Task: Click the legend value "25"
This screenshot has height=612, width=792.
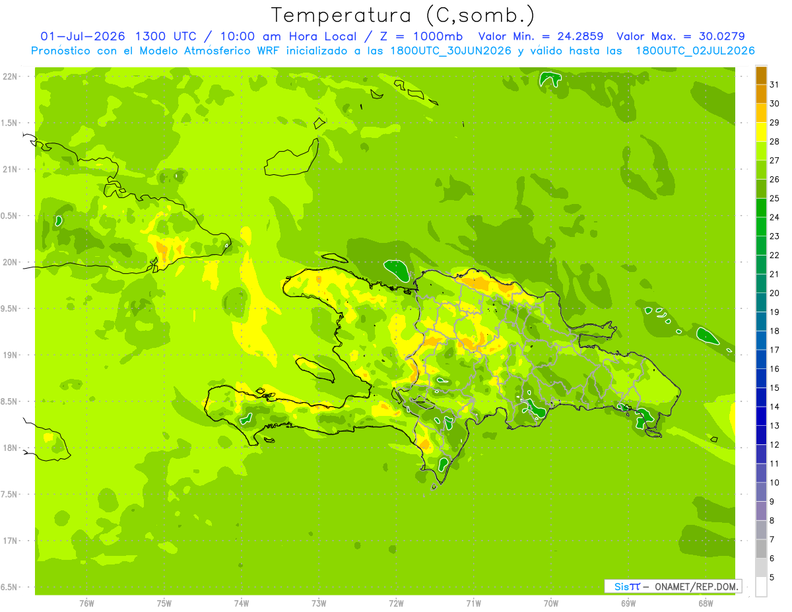Action: [x=774, y=198]
